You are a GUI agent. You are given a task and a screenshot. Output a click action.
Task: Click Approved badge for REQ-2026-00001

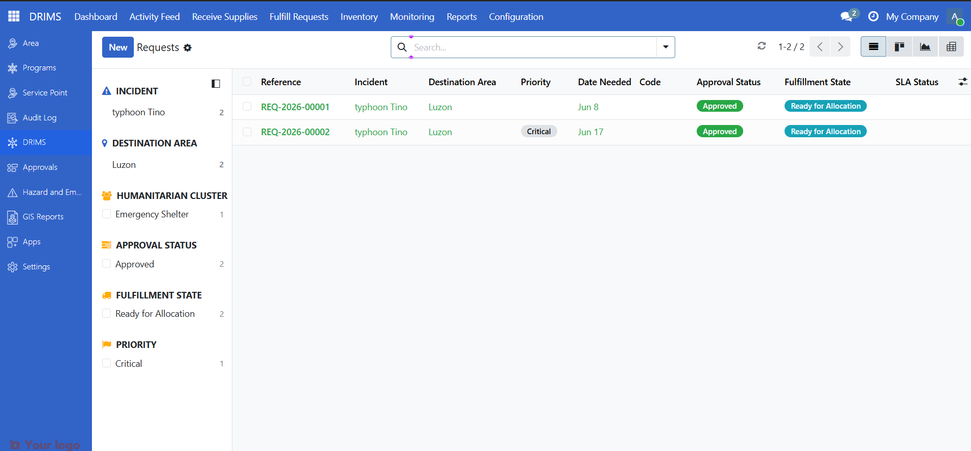click(x=720, y=106)
